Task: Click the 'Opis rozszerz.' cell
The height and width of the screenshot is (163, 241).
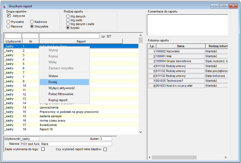Action: pyautogui.click(x=217, y=61)
